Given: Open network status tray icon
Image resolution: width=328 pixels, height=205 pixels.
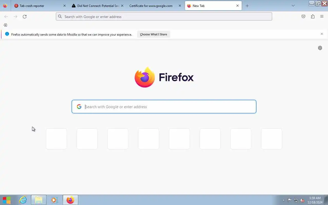Looking at the screenshot, I should [x=296, y=200].
